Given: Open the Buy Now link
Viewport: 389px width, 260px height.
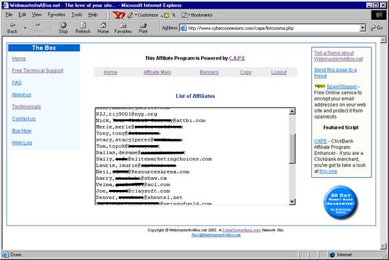Looking at the screenshot, I should pyautogui.click(x=21, y=131).
